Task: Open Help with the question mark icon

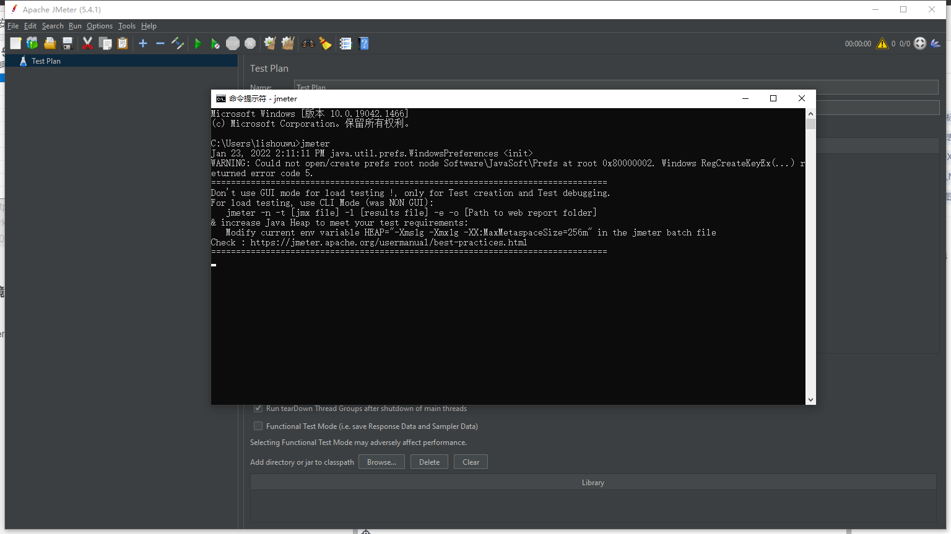Action: coord(364,43)
